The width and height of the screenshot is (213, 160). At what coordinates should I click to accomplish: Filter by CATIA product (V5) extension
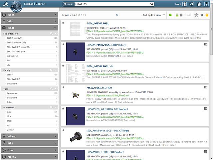[x=16, y=43]
